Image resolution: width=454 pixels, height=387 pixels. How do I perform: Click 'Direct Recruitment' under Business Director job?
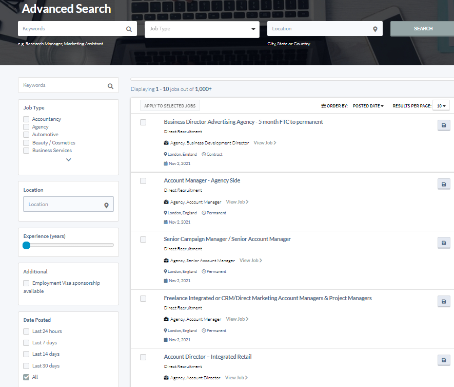point(183,132)
